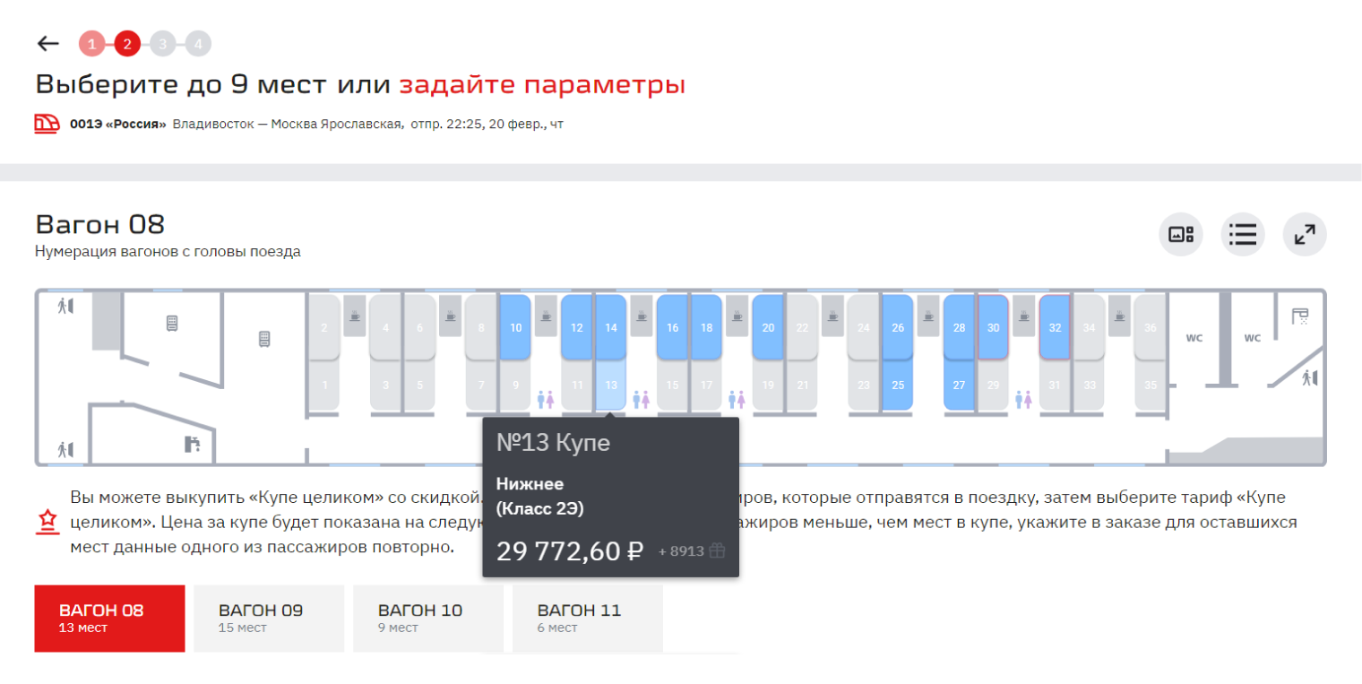Click the table icon between seats 26 and 28
Screen dimensions: 1362x684
928,316
